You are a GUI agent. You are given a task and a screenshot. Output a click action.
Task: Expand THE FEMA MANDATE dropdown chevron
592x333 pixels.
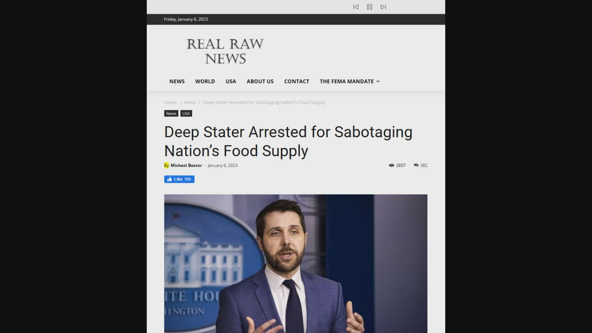pos(378,81)
